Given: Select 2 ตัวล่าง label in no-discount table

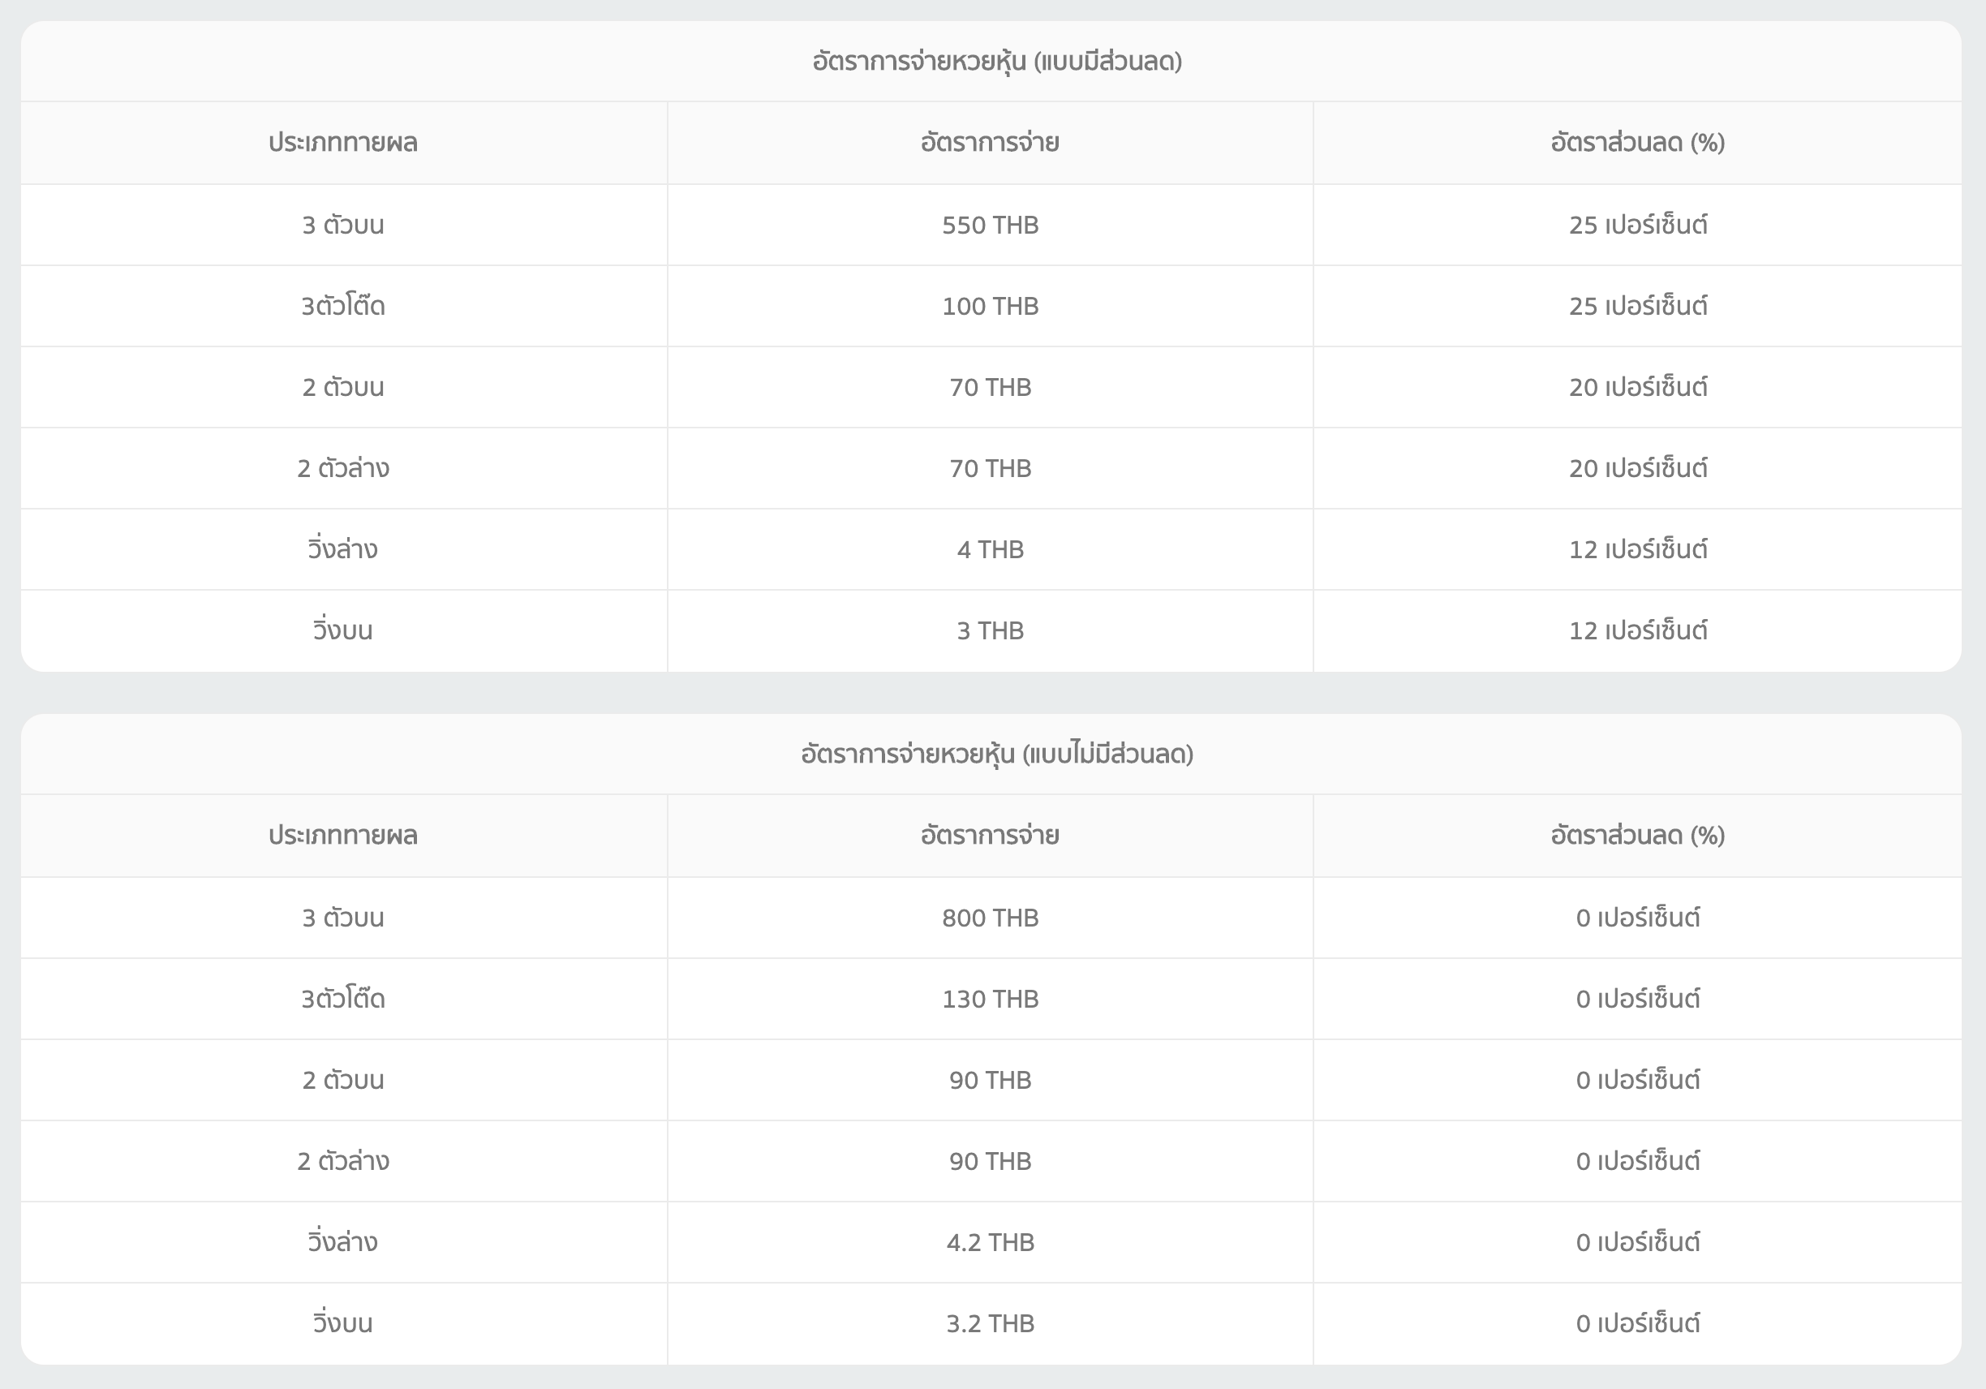Looking at the screenshot, I should [342, 1161].
